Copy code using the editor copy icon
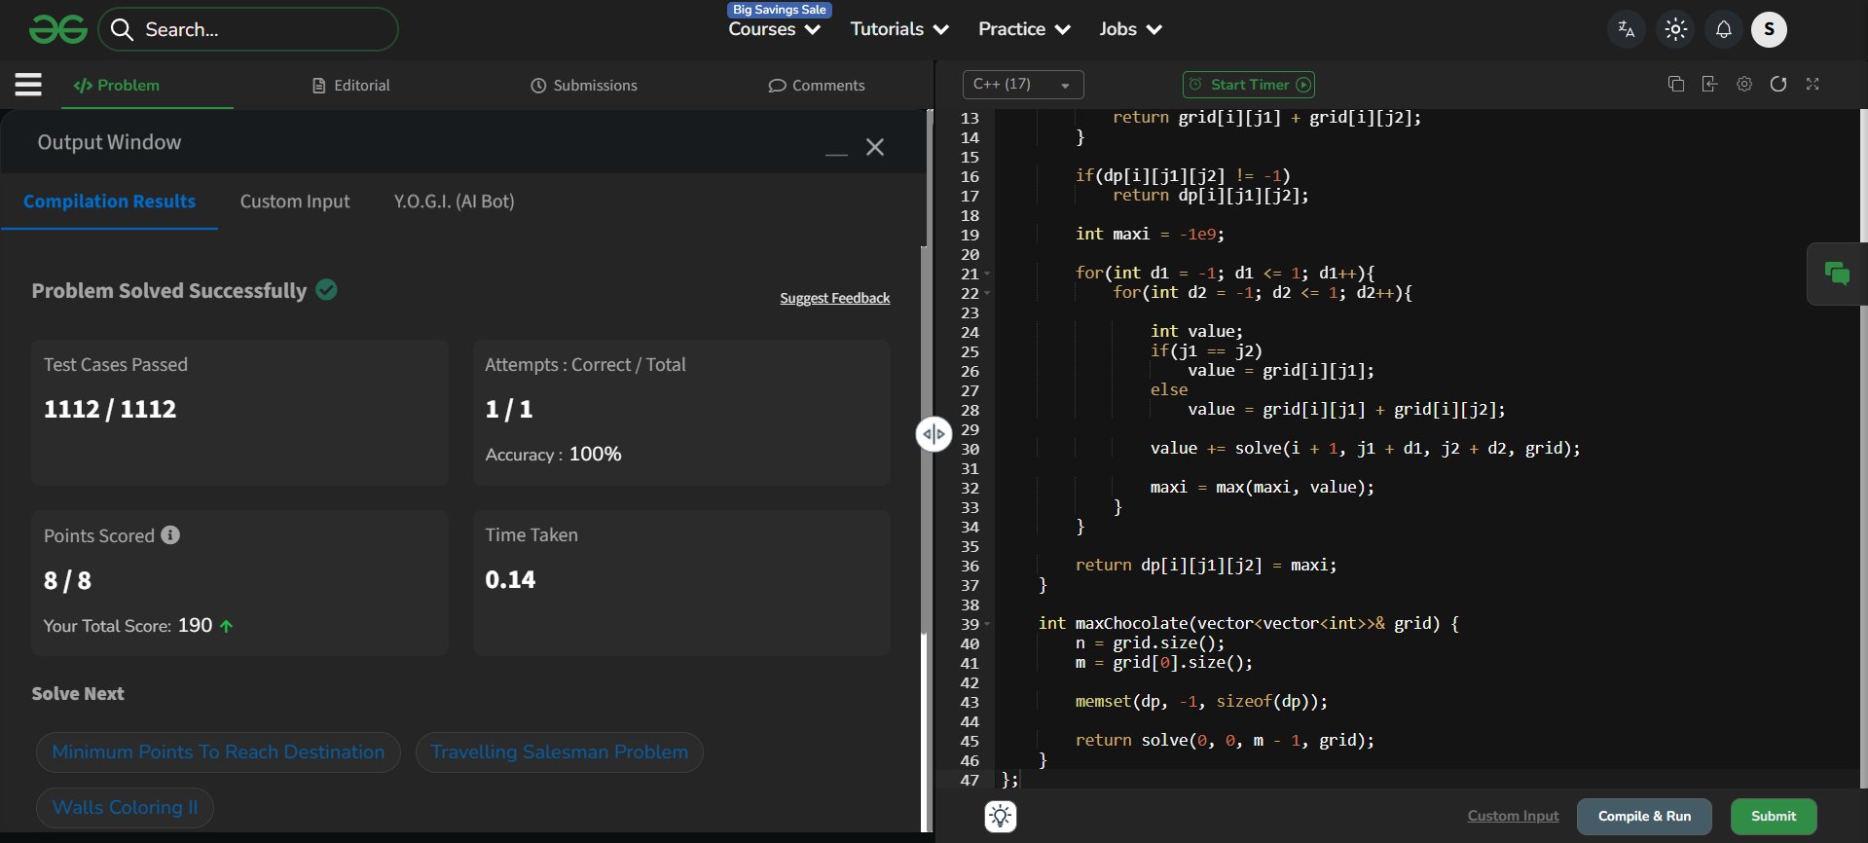1868x843 pixels. pyautogui.click(x=1675, y=85)
